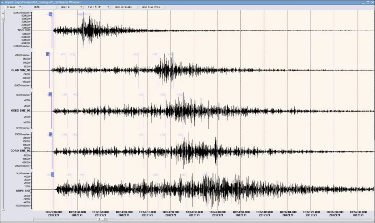Open the window menu icon in title bar
The width and height of the screenshot is (375, 223).
(2, 2)
